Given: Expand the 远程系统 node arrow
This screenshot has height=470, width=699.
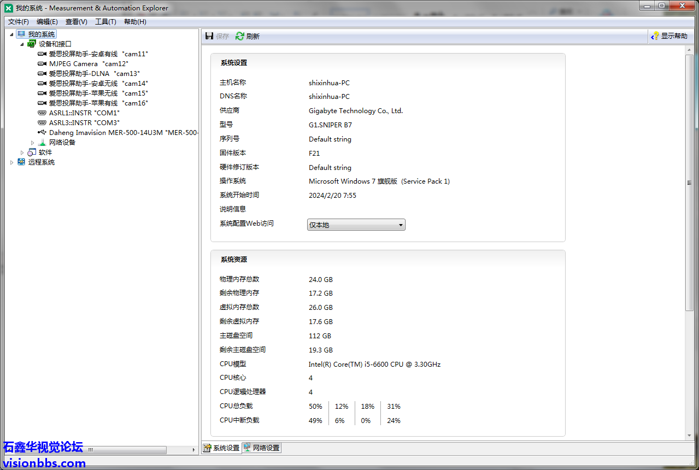Looking at the screenshot, I should click(12, 162).
